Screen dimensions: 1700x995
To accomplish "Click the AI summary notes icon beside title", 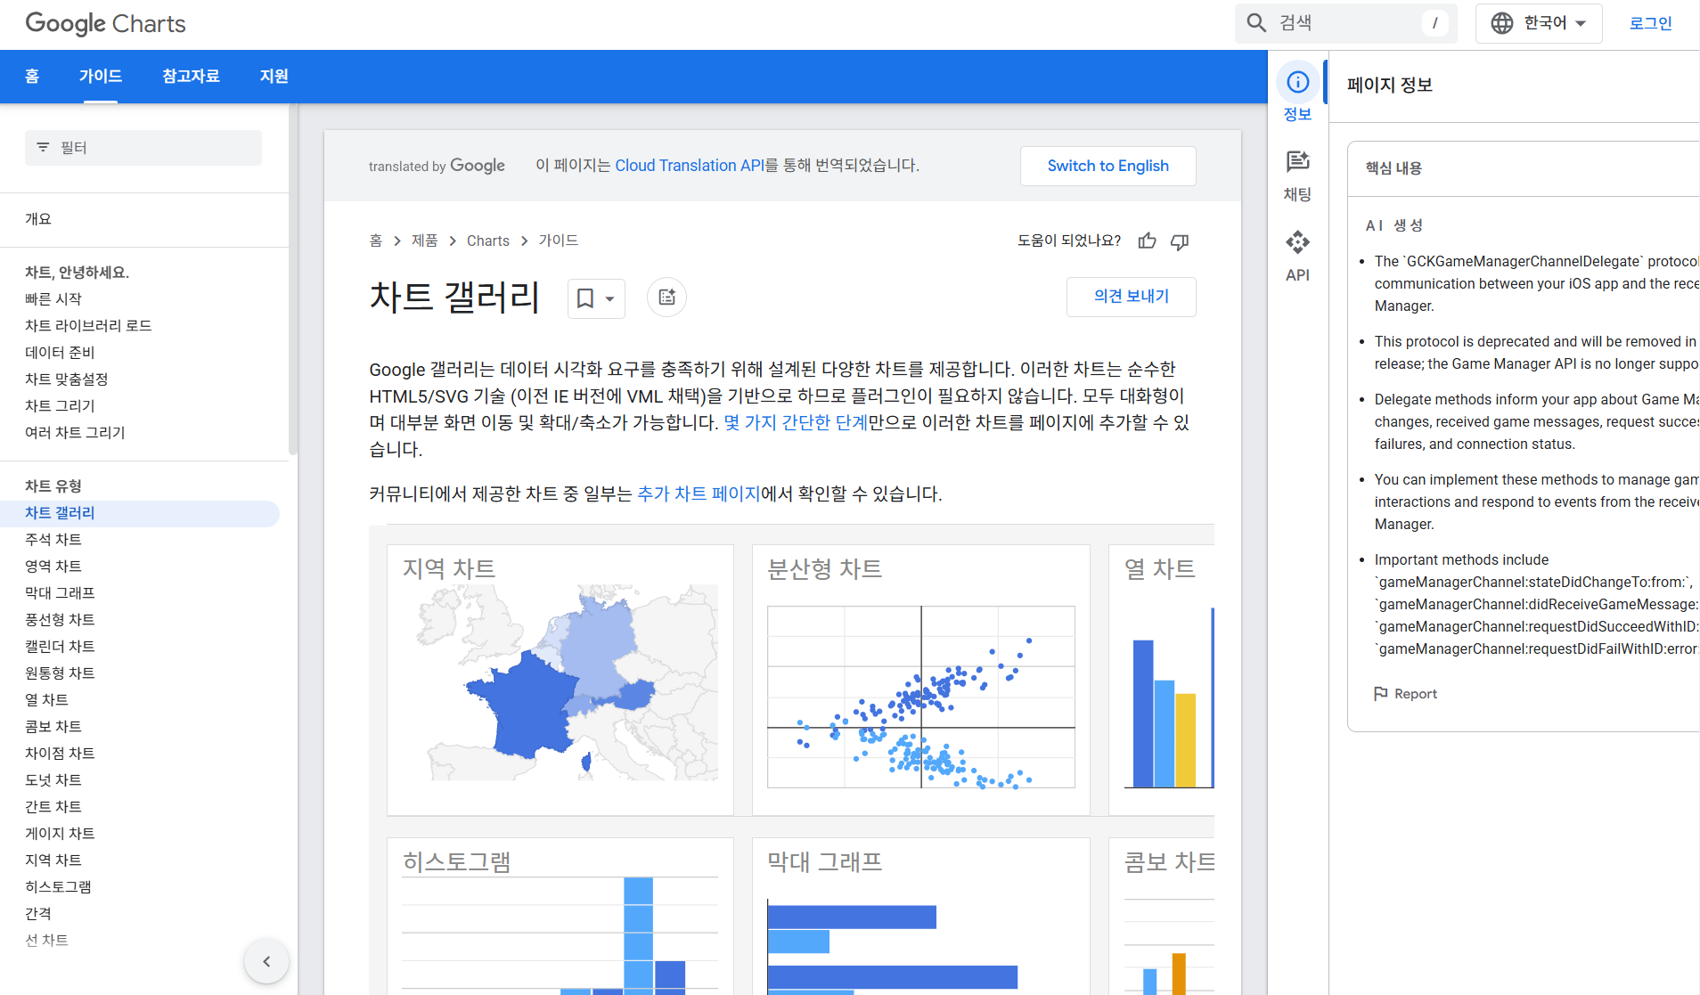I will pos(666,298).
